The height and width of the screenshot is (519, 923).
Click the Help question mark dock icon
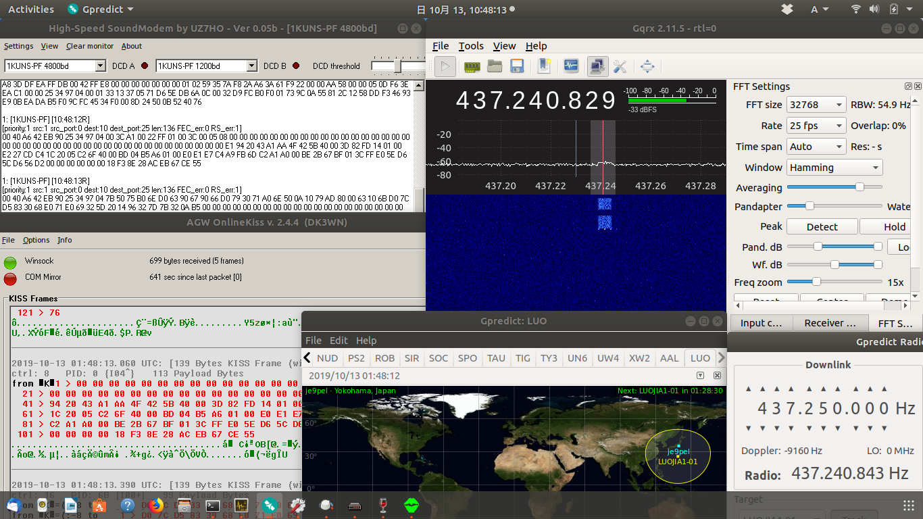point(128,505)
